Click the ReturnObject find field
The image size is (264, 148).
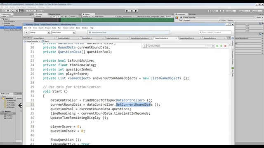point(181,46)
